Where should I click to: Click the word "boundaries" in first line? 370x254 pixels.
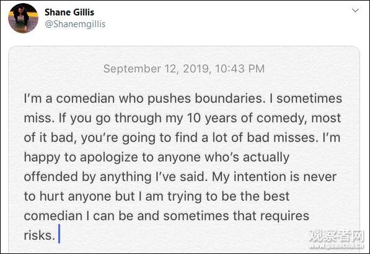pos(228,98)
